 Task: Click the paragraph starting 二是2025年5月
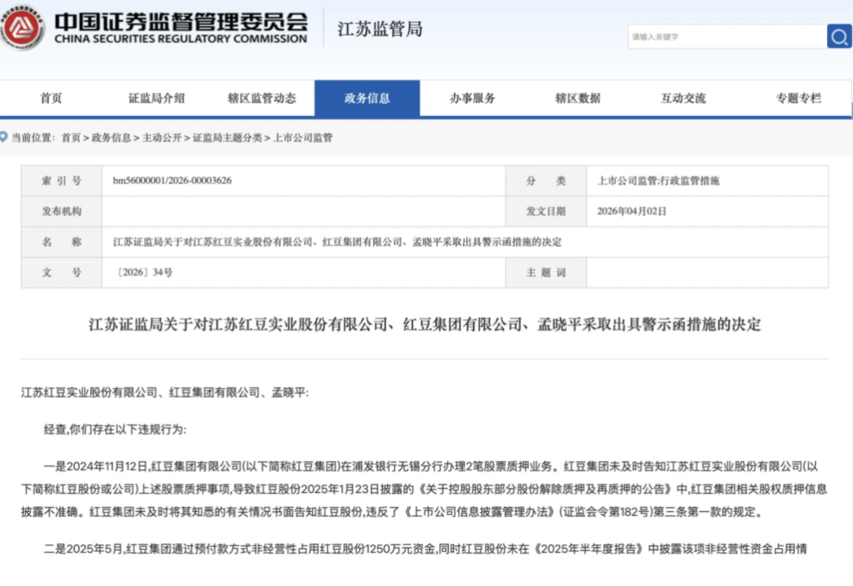click(426, 548)
